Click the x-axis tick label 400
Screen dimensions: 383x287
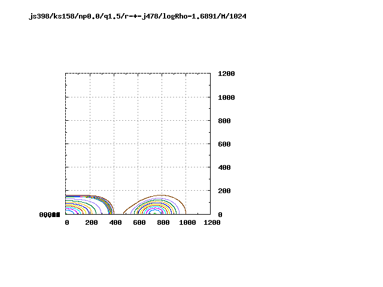tap(115, 222)
